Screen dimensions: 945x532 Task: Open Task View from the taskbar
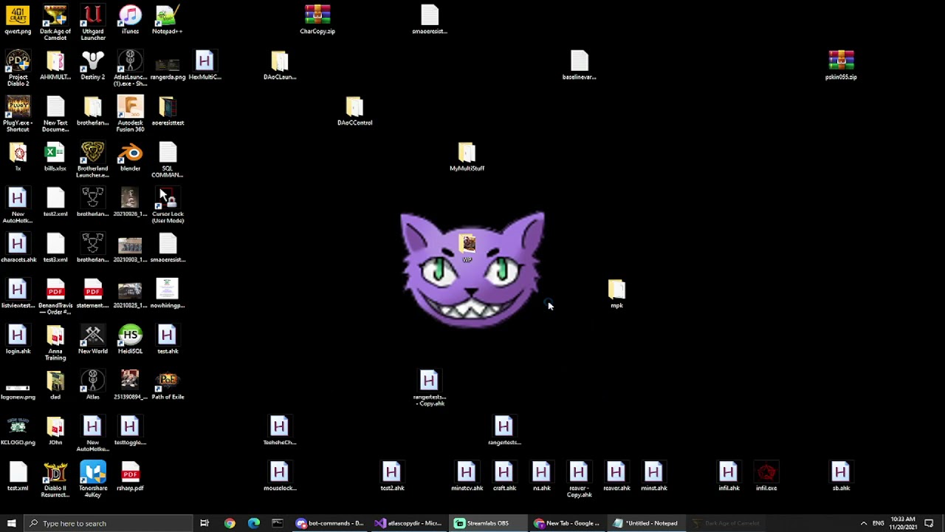pyautogui.click(x=205, y=523)
